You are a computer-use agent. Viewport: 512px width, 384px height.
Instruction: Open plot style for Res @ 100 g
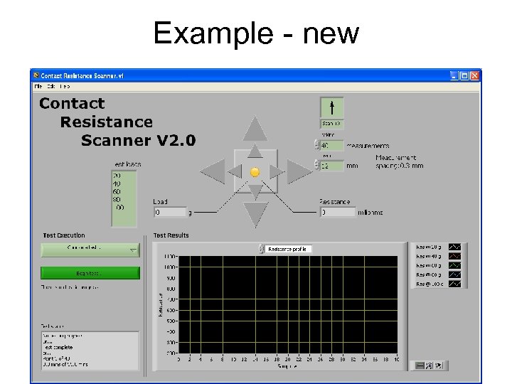click(454, 284)
